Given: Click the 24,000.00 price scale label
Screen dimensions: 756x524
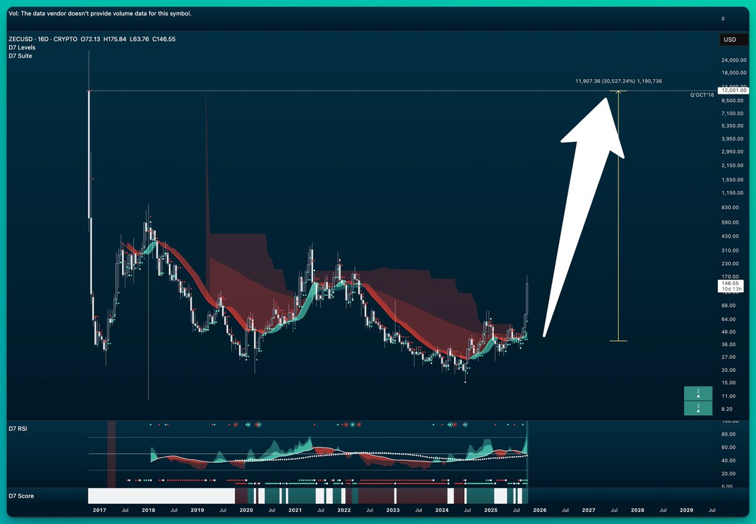Looking at the screenshot, I should [x=734, y=61].
